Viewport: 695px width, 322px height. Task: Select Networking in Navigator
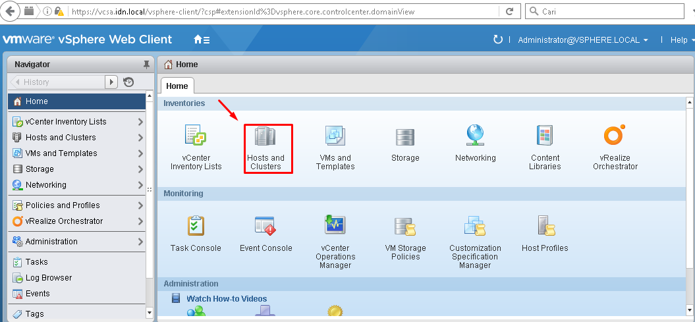point(76,184)
